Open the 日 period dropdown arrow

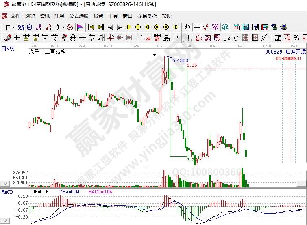[13, 27]
